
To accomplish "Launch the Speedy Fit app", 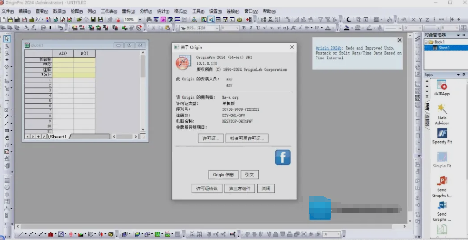I will [x=442, y=136].
